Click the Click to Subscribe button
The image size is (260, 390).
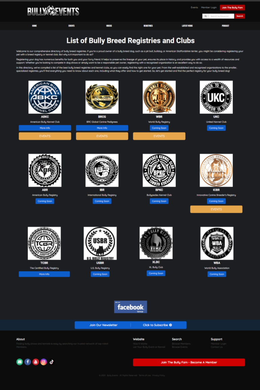pyautogui.click(x=157, y=325)
